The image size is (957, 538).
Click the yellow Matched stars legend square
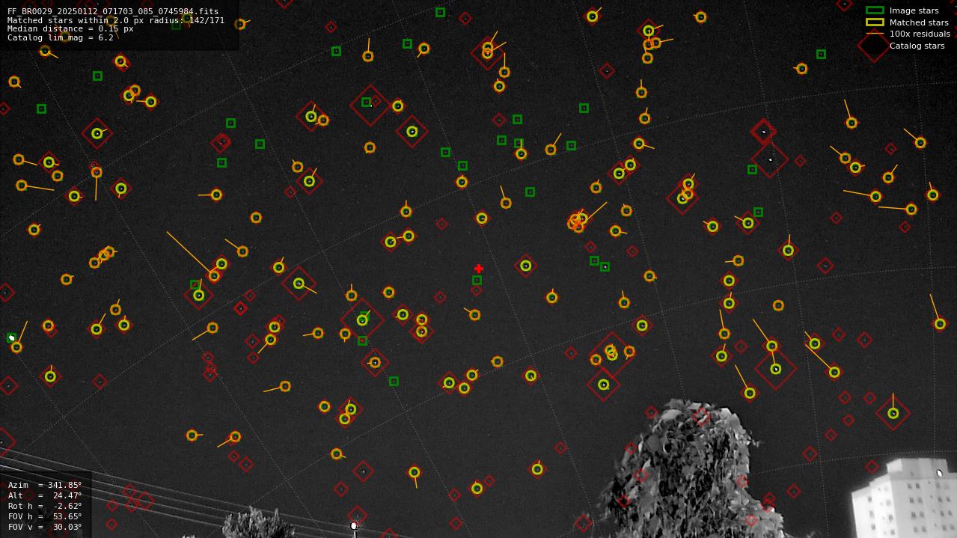pos(875,22)
